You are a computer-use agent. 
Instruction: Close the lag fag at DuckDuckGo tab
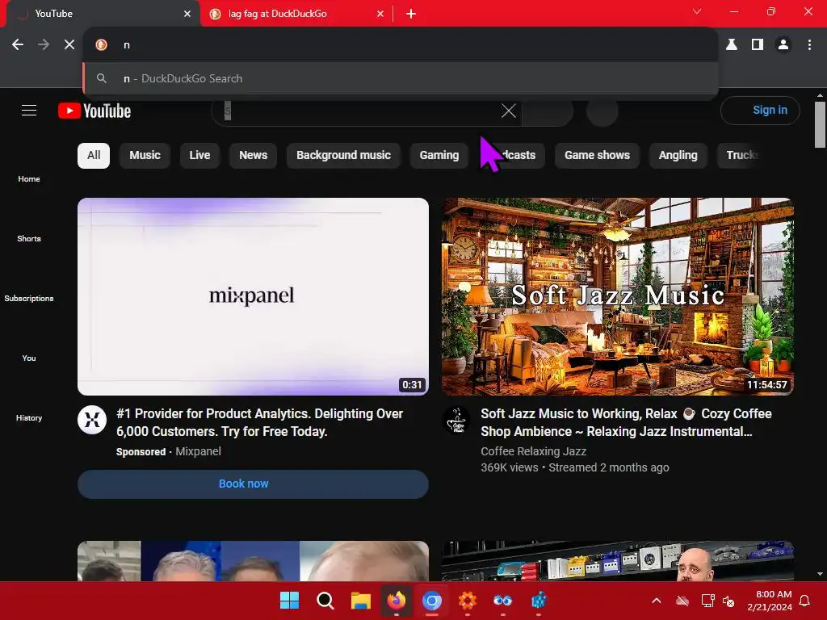point(380,14)
